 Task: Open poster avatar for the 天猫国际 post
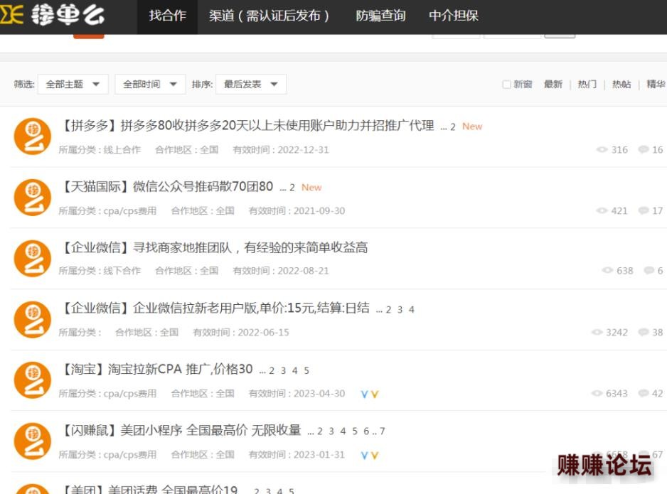33,198
